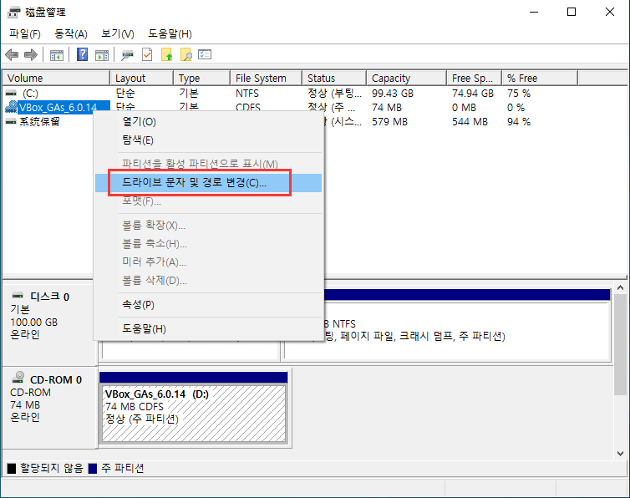Select the 系统保留 volume row

click(40, 121)
